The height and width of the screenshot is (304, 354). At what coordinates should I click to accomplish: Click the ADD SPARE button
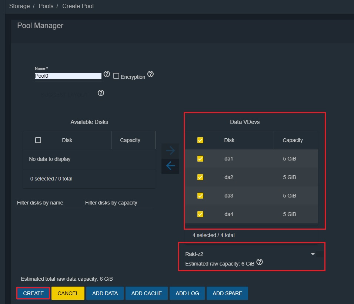pos(227,293)
